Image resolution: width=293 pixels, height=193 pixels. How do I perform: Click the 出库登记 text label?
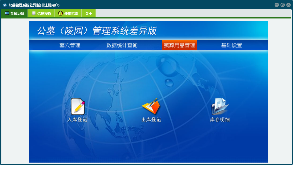pos(151,120)
